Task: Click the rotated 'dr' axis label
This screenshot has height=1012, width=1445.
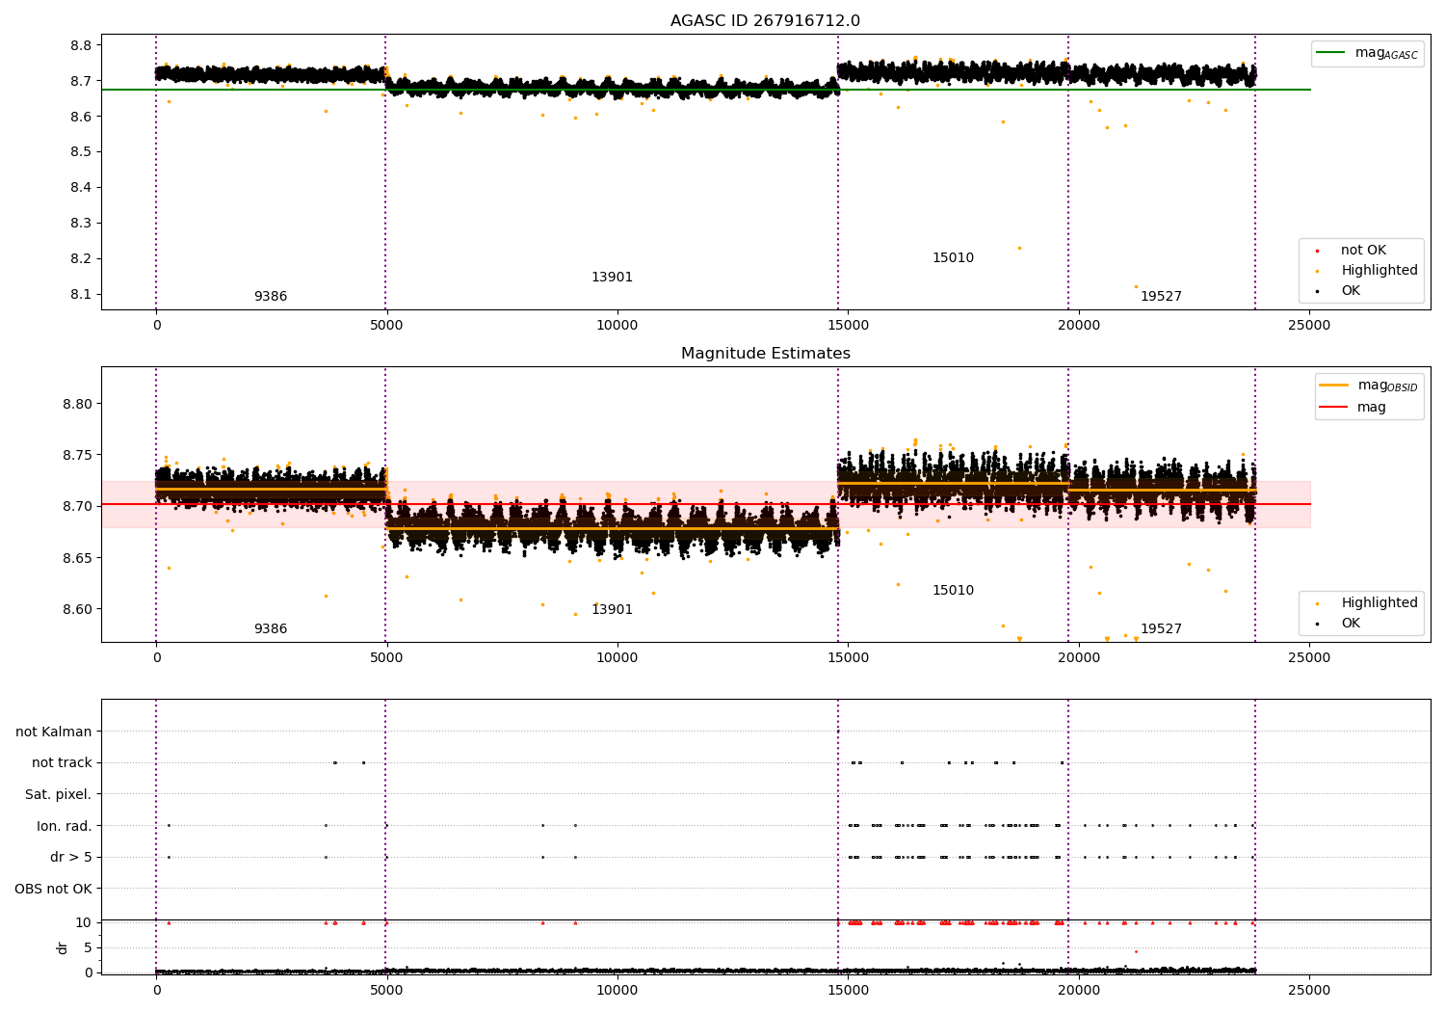Action: click(x=63, y=948)
